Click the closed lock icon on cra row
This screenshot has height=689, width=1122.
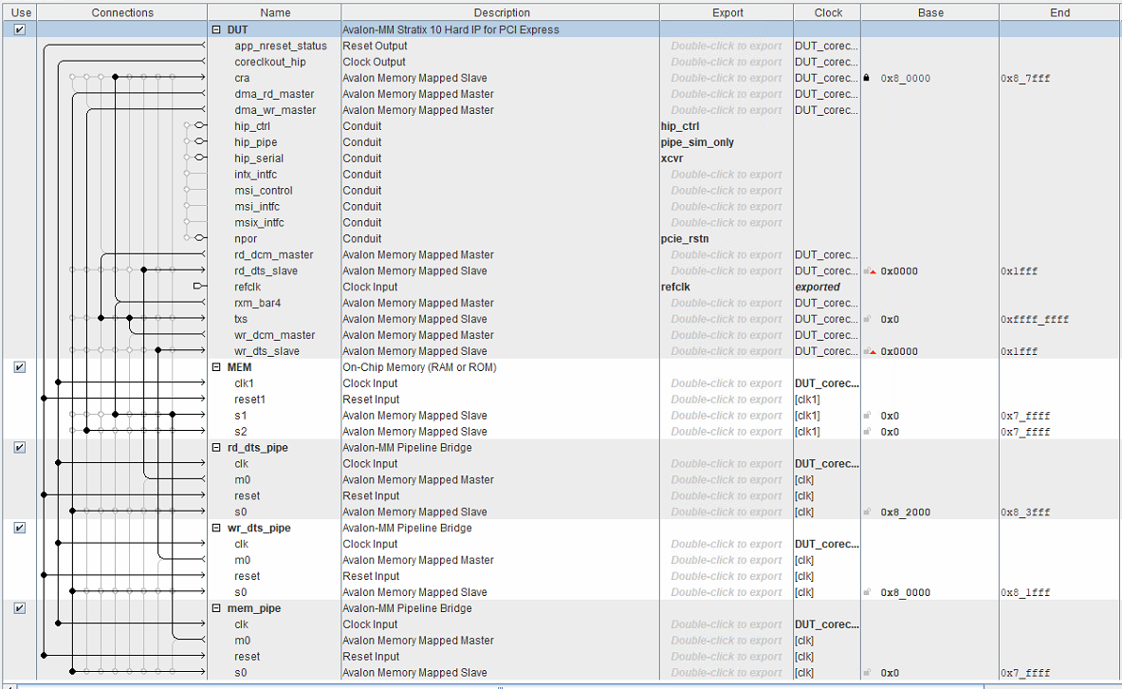pyautogui.click(x=867, y=78)
